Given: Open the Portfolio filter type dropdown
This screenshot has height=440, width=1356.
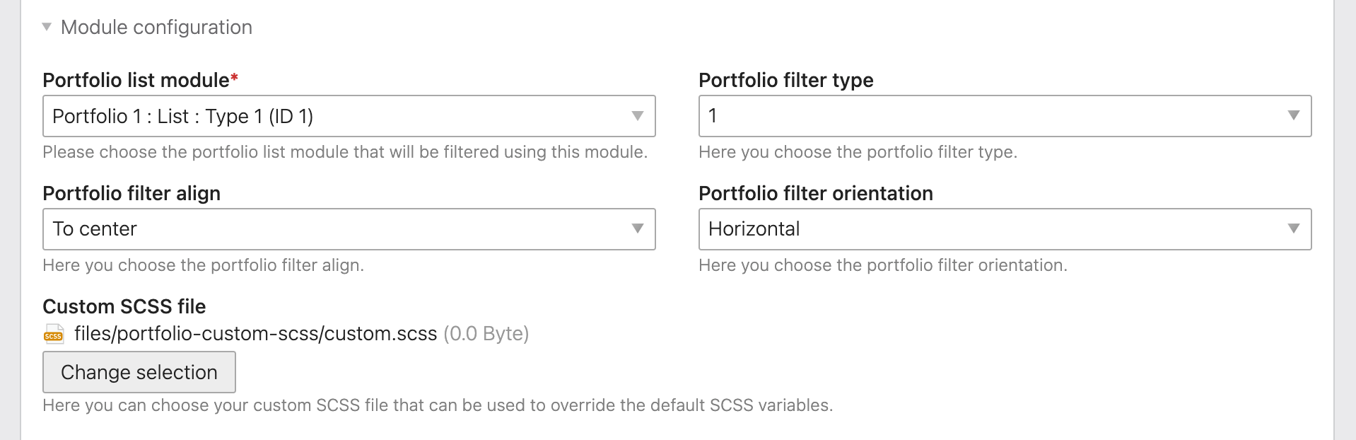Looking at the screenshot, I should click(x=1004, y=115).
